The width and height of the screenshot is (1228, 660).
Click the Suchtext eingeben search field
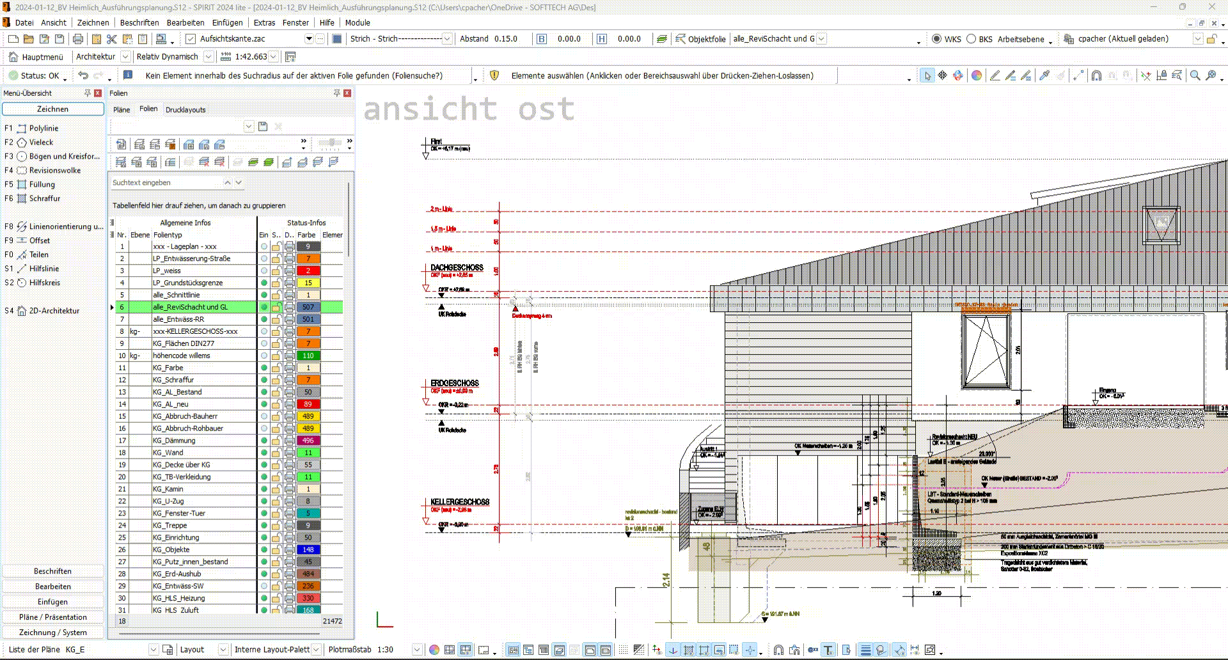click(165, 182)
